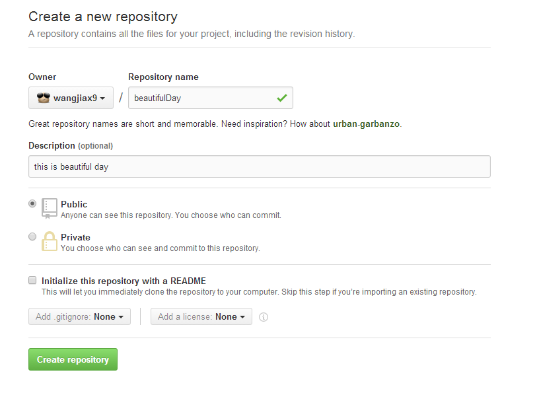Viewport: 537px width, 397px height.
Task: Click the Description text field
Action: click(259, 166)
